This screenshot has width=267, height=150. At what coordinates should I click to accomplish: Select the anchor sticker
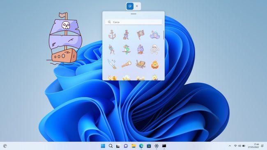(112, 35)
